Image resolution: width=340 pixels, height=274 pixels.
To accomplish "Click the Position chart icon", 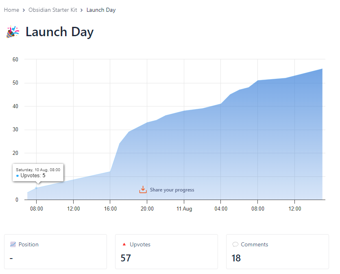I will tap(13, 244).
